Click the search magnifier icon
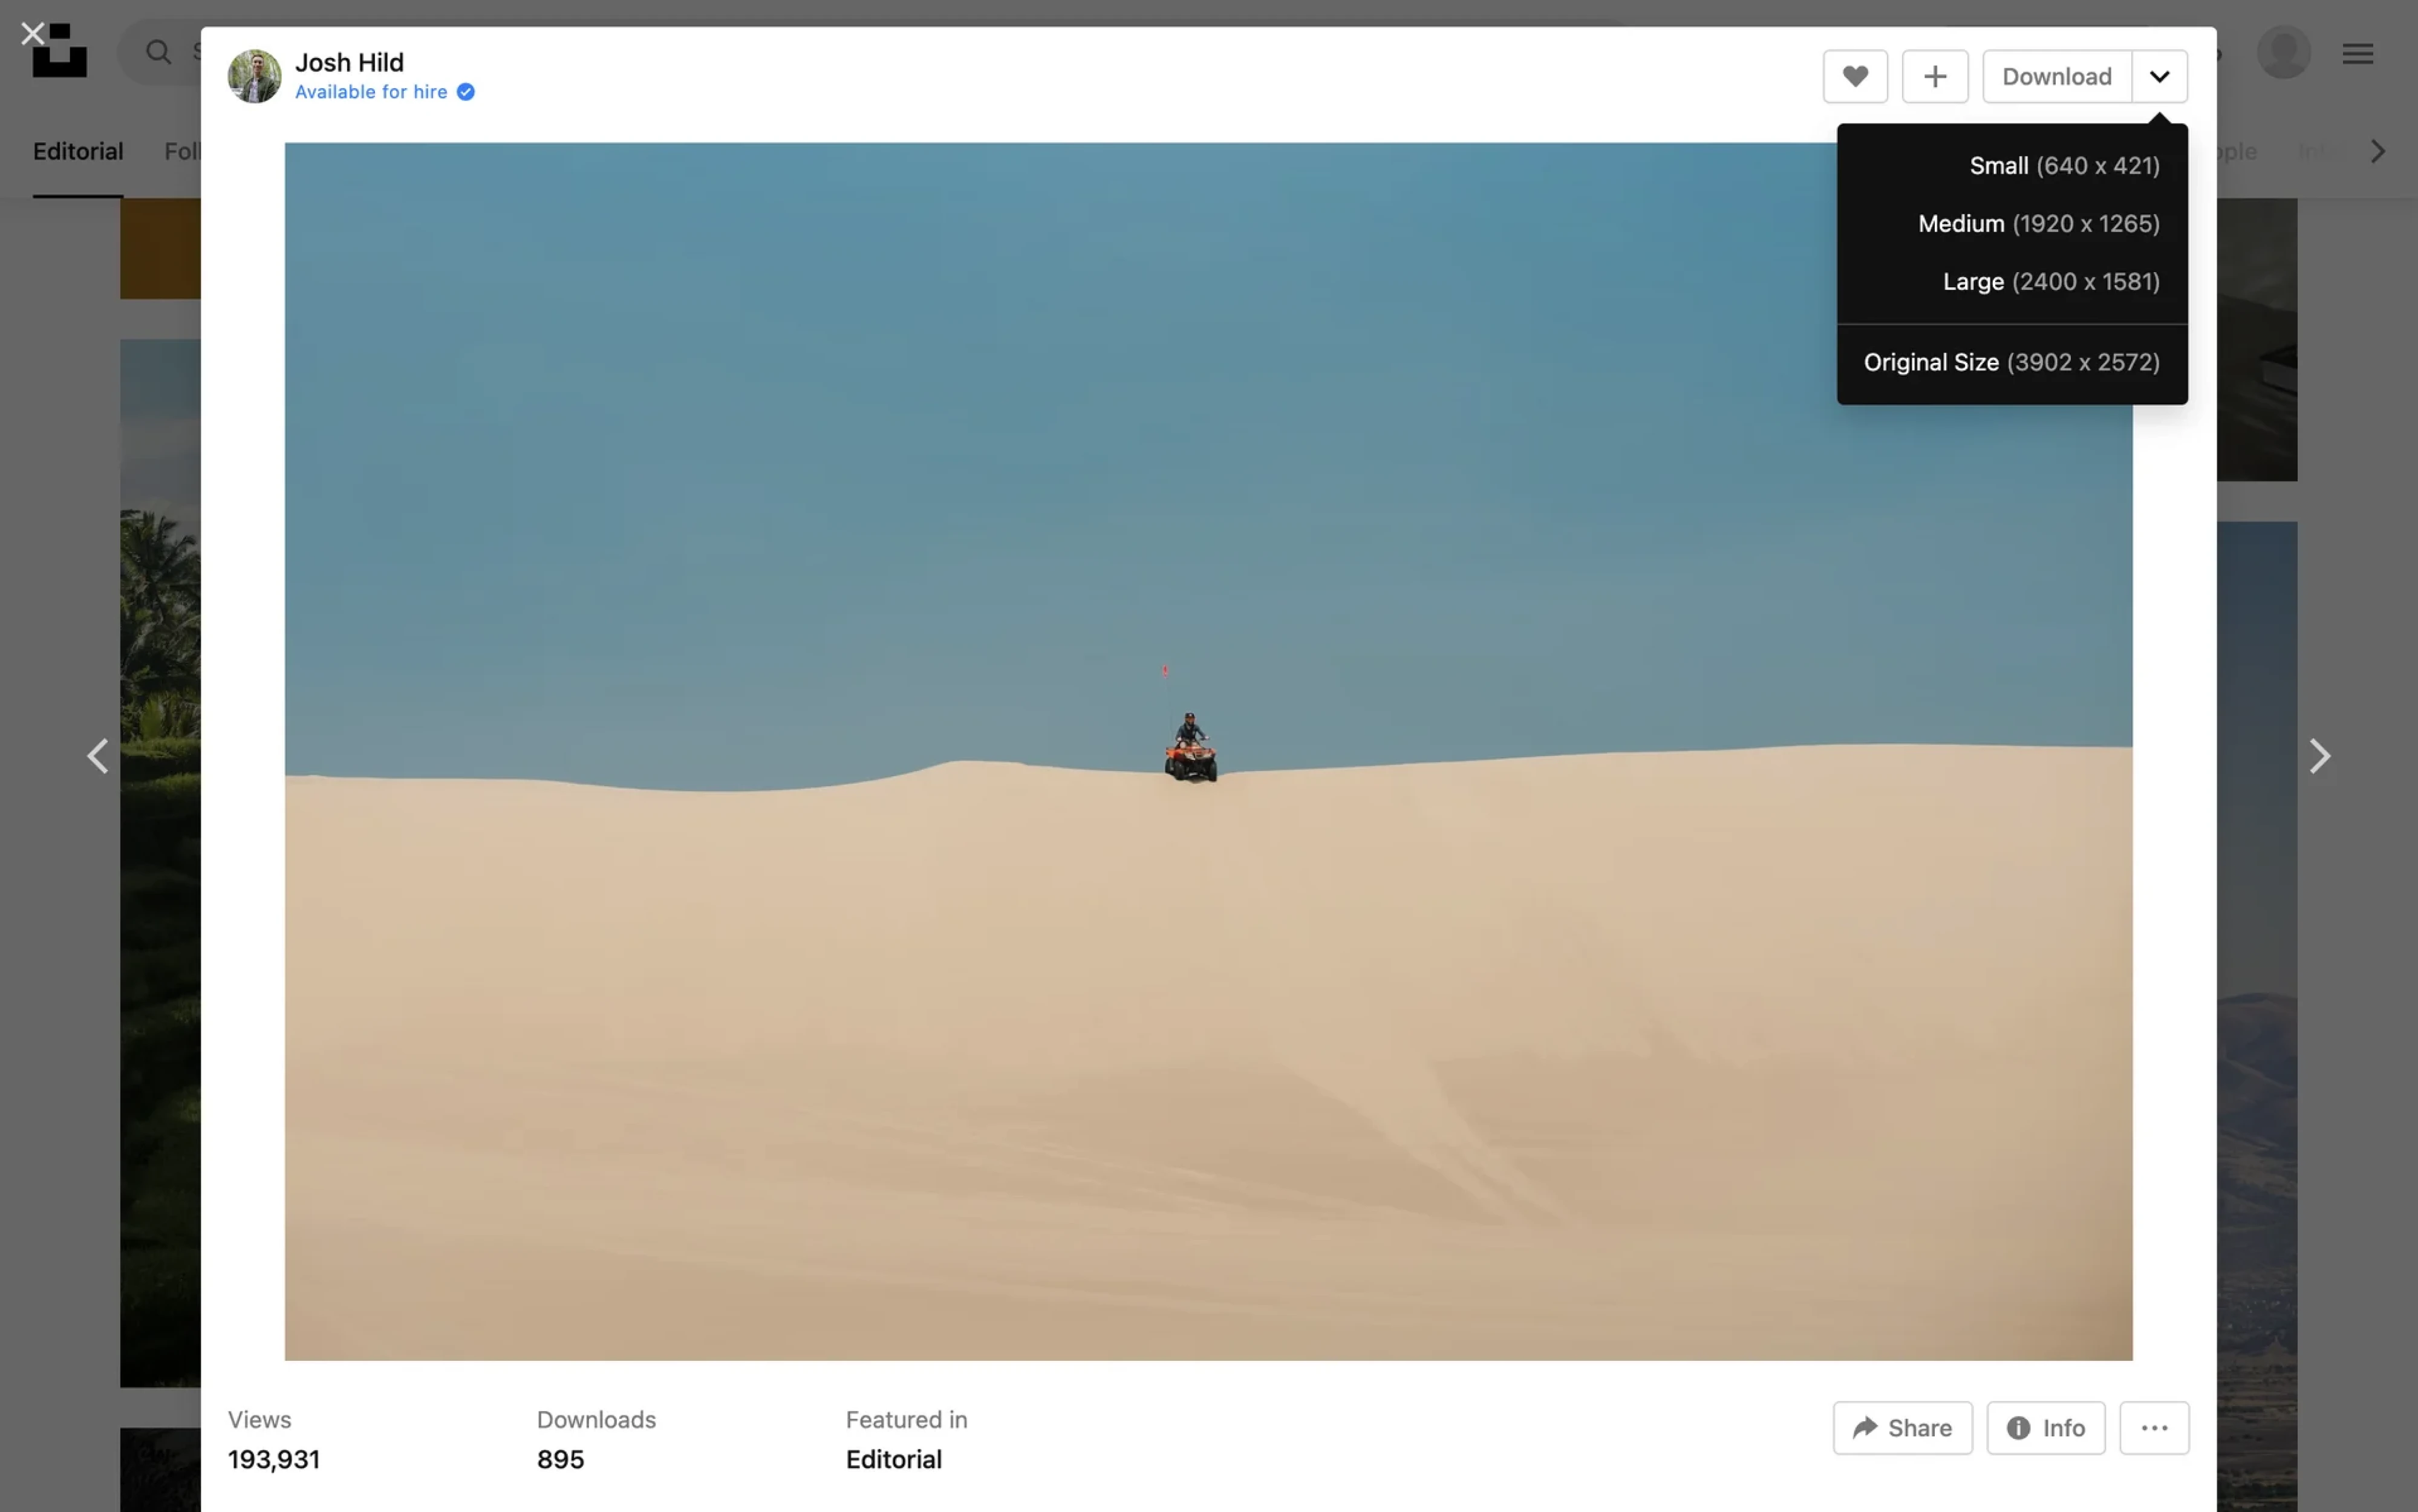Screen dimensions: 2418x1512 [158, 52]
